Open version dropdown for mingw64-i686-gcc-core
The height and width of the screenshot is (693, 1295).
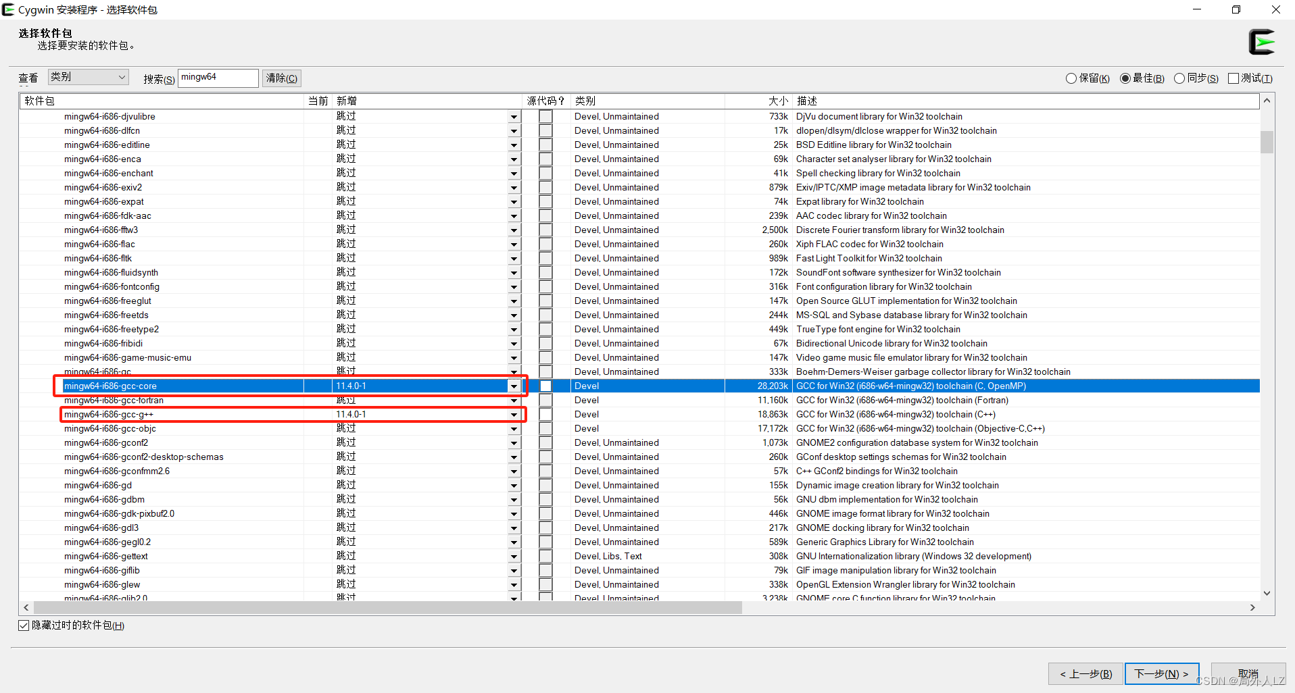[514, 386]
